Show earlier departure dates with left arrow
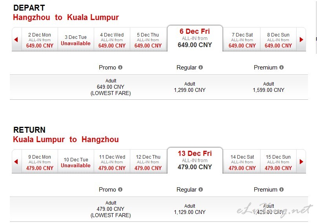 pyautogui.click(x=16, y=40)
